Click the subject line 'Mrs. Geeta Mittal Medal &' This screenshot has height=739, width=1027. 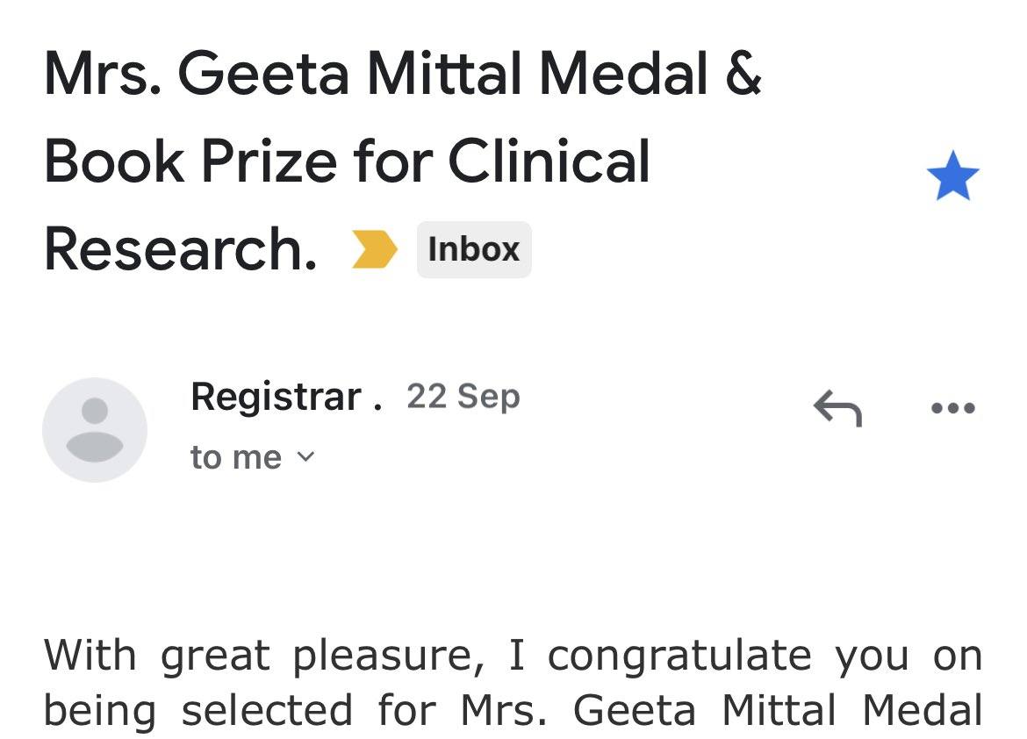coord(402,74)
